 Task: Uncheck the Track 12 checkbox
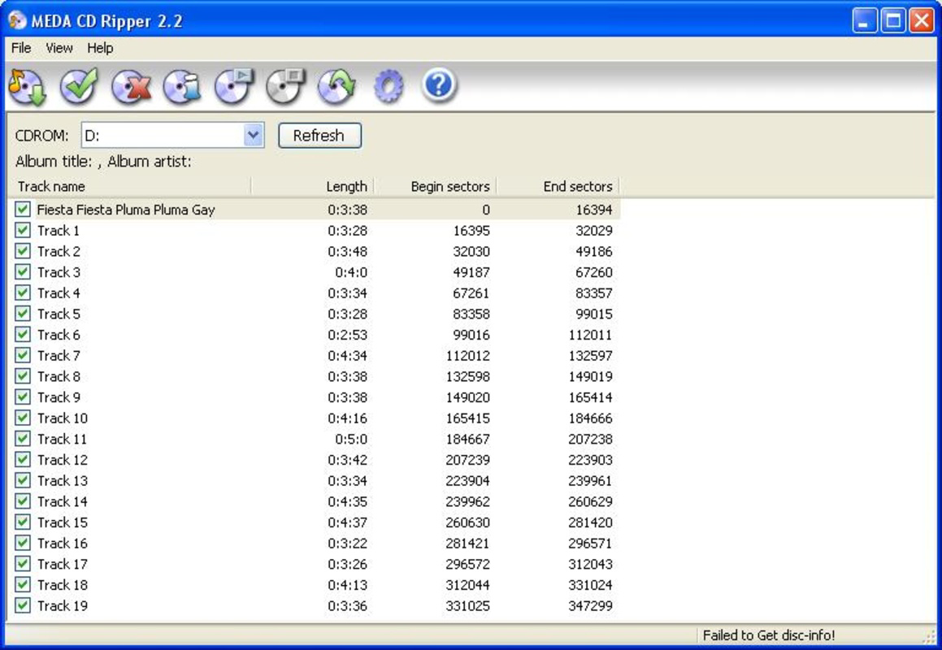[x=23, y=460]
